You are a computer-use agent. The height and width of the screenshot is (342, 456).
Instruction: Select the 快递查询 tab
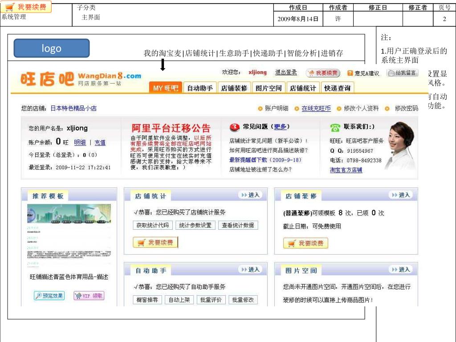[x=337, y=88]
